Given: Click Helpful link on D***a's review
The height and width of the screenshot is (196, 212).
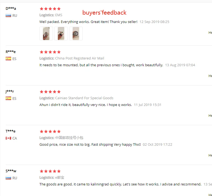Looking at the screenshot, I should 210,32.
